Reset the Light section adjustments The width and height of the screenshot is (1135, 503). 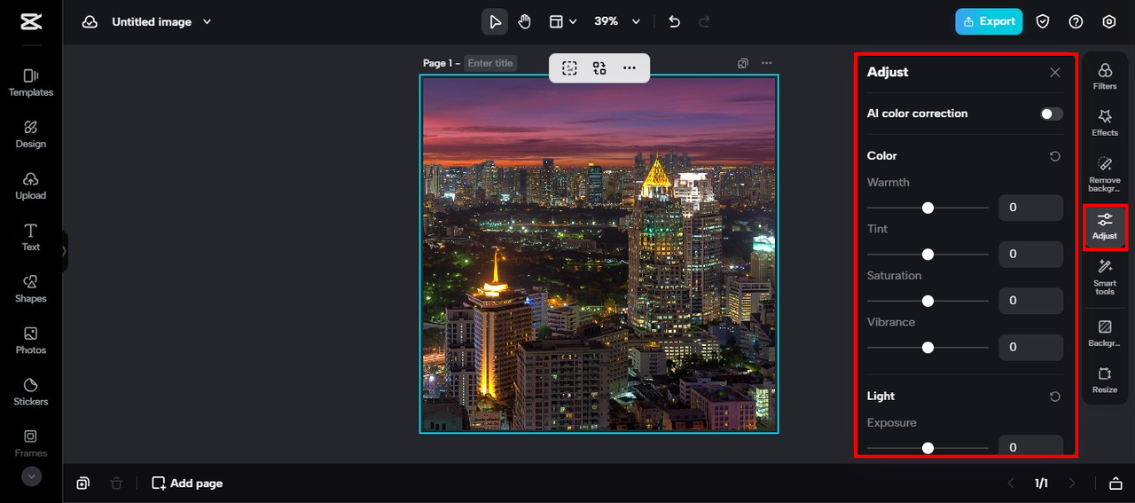[1054, 397]
